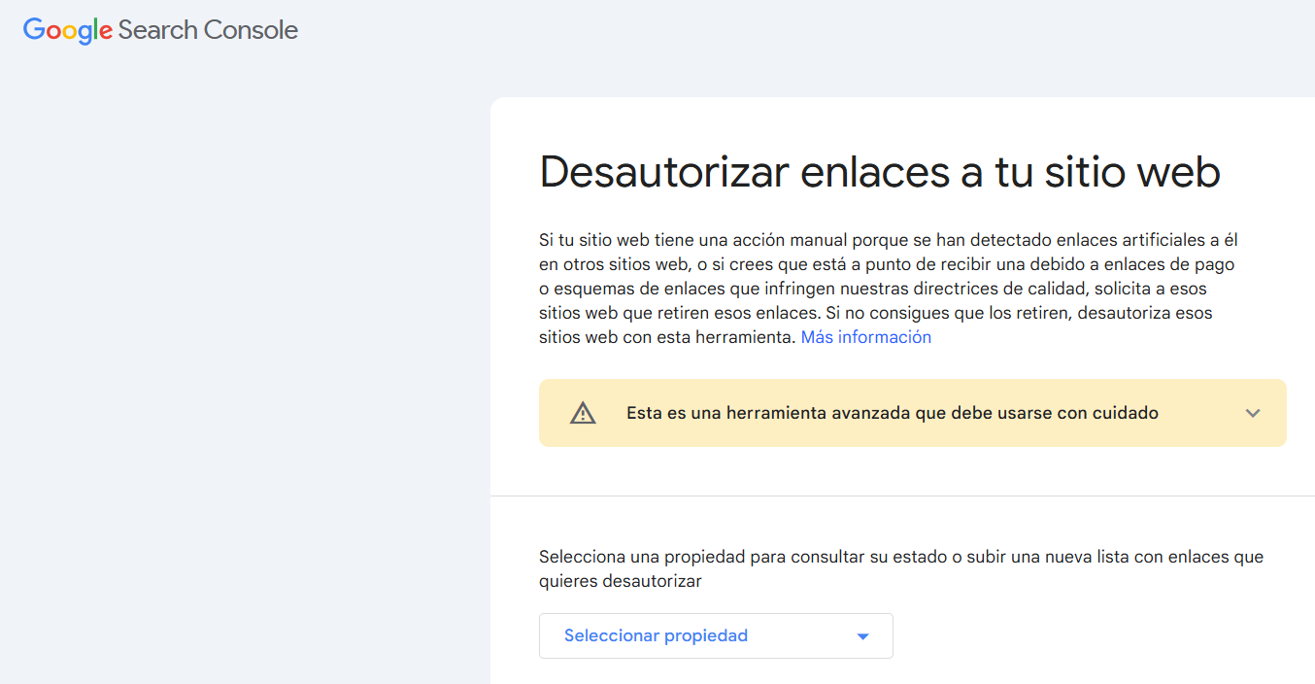1315x684 pixels.
Task: Click the warning triangle icon in the banner
Action: (x=583, y=413)
